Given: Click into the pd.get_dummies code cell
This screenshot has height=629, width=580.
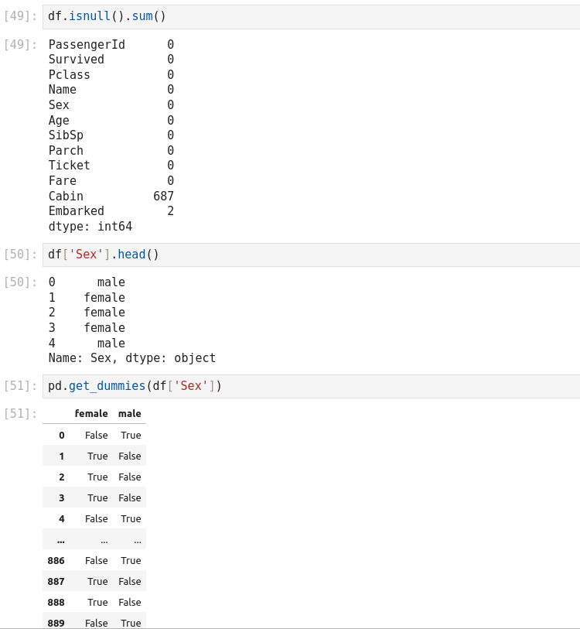Looking at the screenshot, I should tap(309, 386).
